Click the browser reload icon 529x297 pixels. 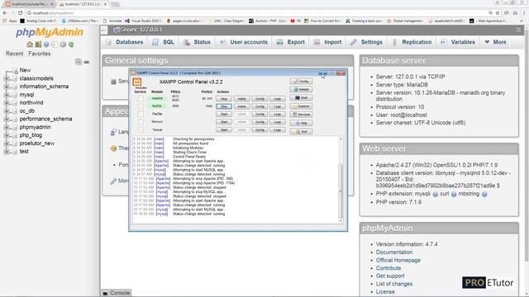[x=20, y=13]
